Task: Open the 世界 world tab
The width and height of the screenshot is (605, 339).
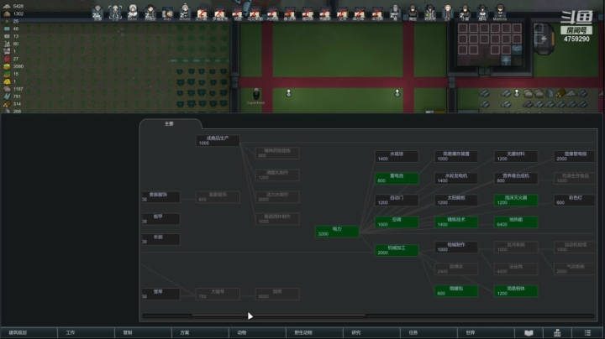Action: point(486,333)
